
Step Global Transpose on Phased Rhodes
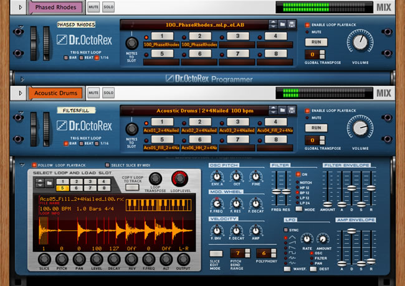pyautogui.click(x=322, y=54)
